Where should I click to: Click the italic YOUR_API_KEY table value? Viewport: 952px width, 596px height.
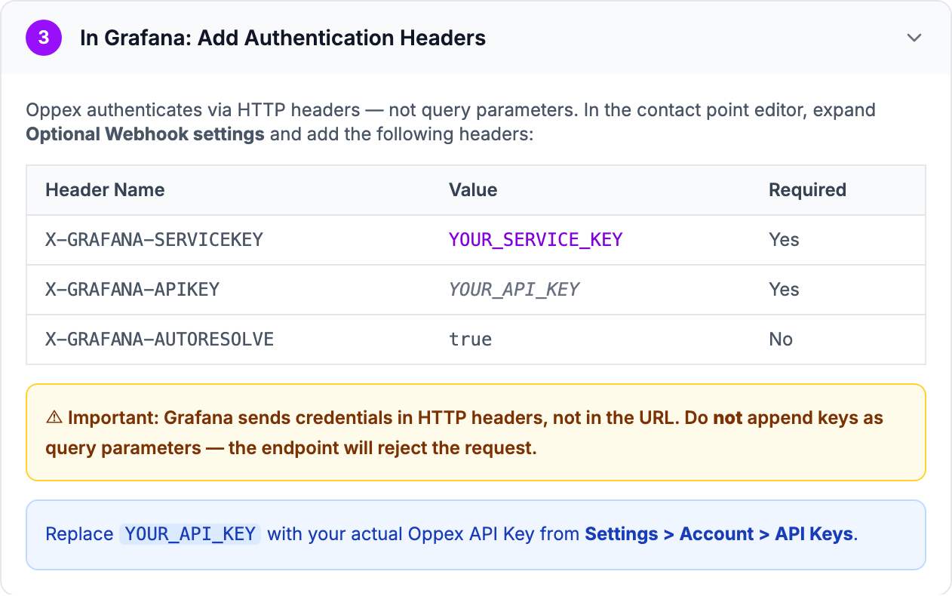514,290
